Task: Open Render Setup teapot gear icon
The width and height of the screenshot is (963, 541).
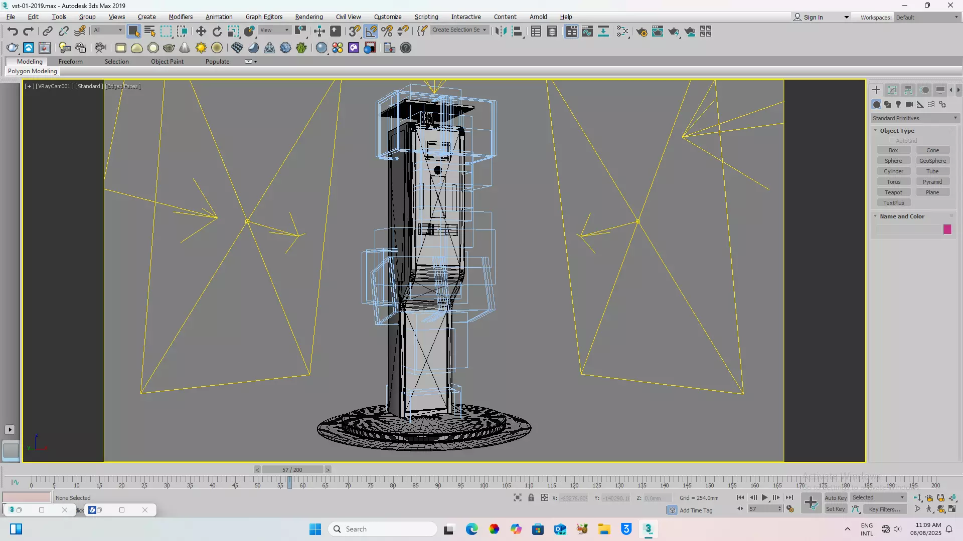Action: tap(641, 32)
